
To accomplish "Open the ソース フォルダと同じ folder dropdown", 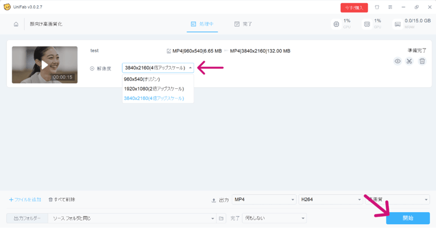I will pos(132,219).
